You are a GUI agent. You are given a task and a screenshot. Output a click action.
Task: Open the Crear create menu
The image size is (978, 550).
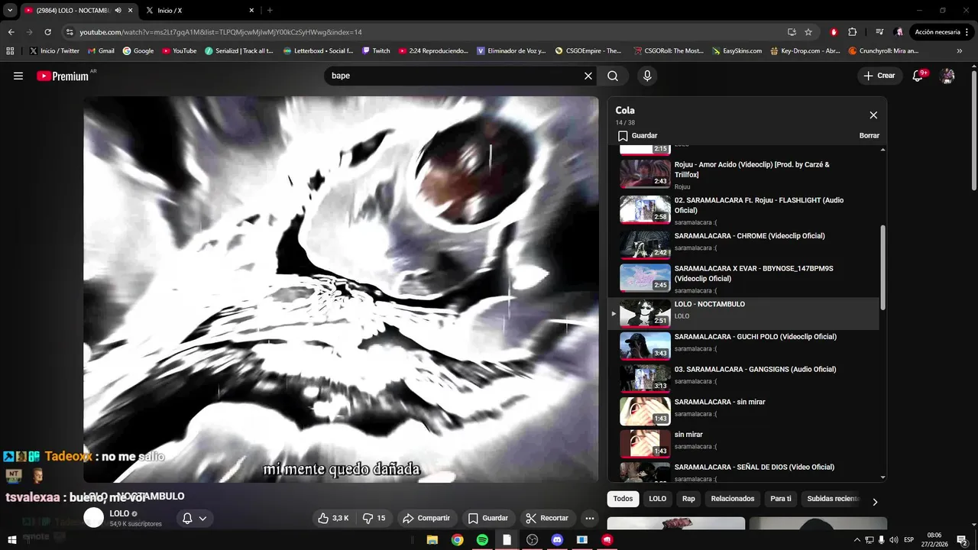click(879, 76)
